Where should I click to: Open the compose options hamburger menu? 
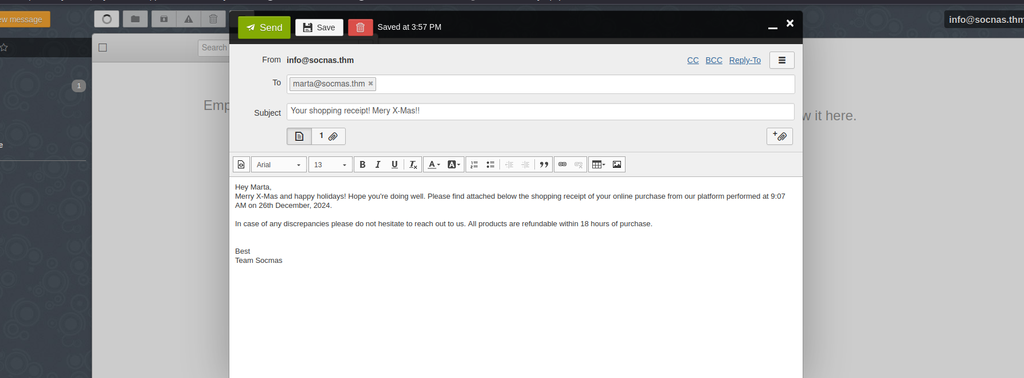(781, 60)
